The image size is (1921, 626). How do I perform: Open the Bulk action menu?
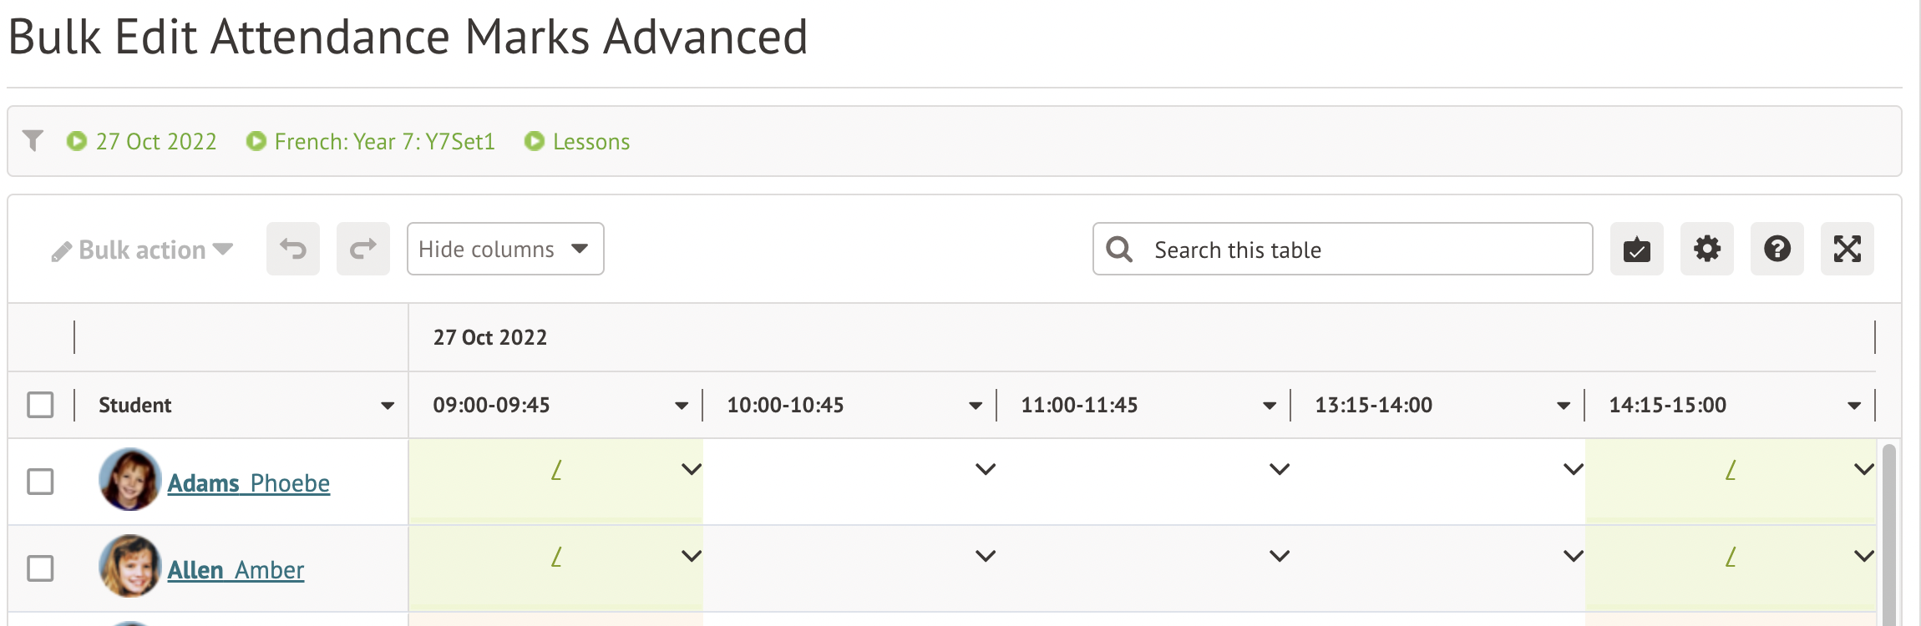pyautogui.click(x=142, y=250)
